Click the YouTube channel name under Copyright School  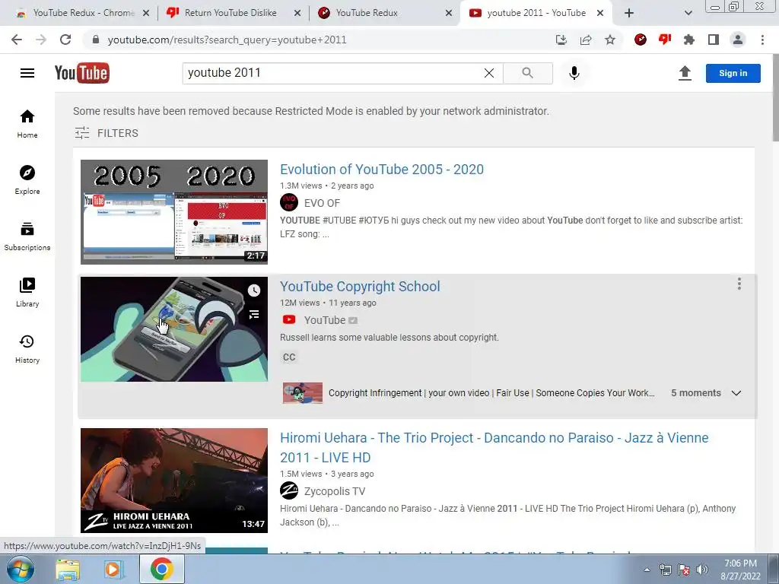324,320
